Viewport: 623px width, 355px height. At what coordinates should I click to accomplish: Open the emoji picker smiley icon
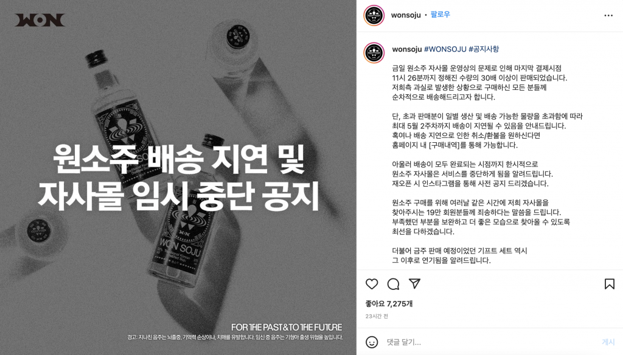pos(372,342)
